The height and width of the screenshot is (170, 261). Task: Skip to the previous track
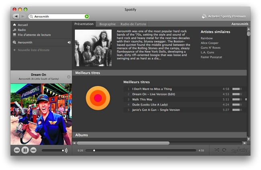click(17, 150)
